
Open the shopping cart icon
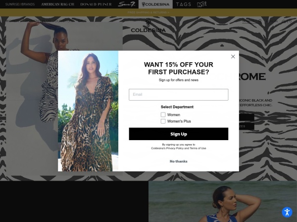pos(284,21)
